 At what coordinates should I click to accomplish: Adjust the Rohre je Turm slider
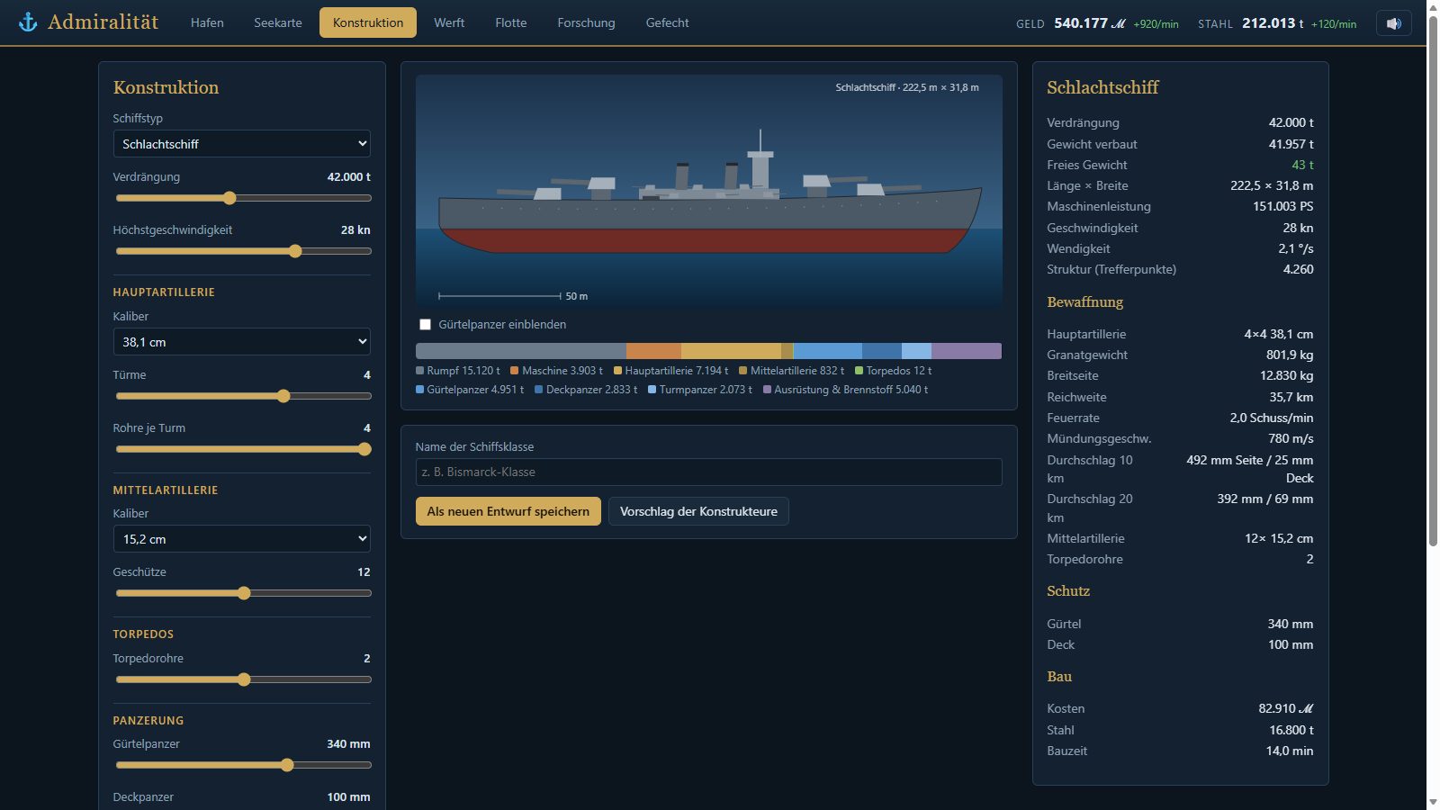(x=243, y=449)
